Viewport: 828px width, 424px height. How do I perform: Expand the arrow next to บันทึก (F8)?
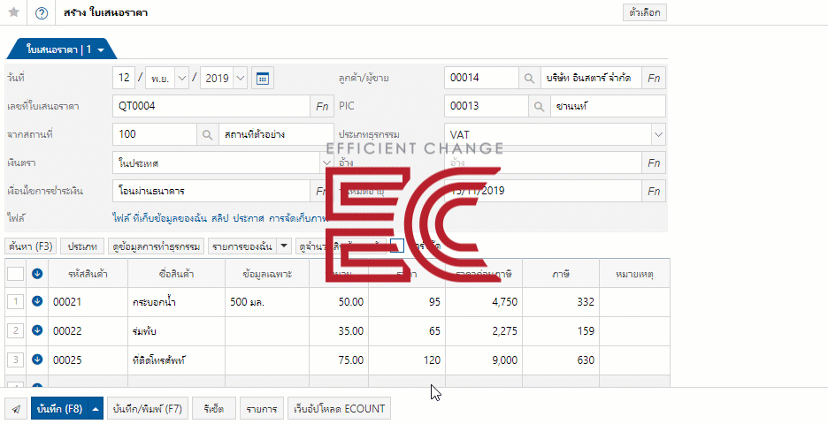(96, 409)
